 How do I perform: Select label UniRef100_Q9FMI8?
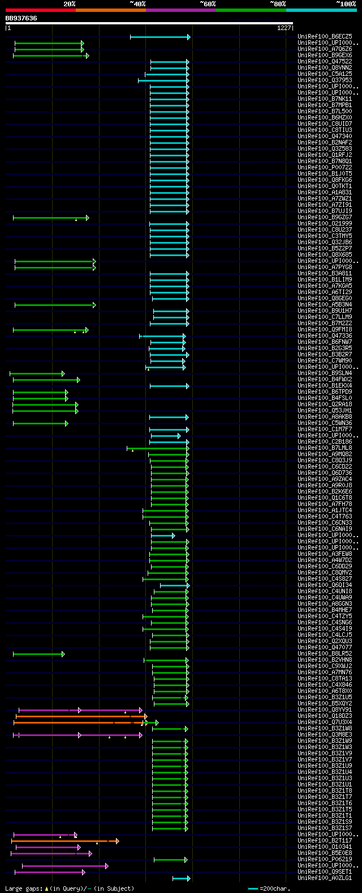(325, 330)
